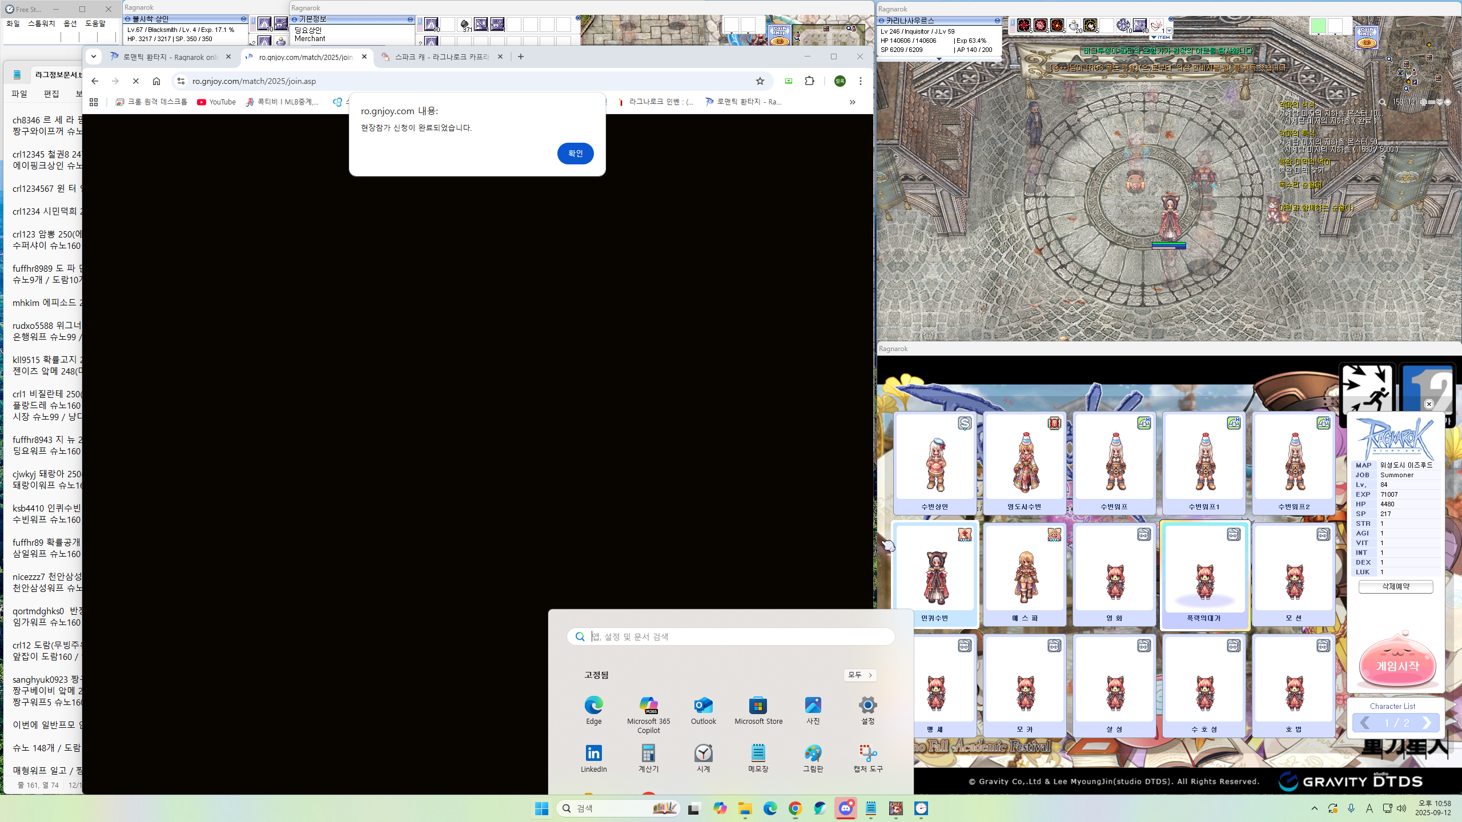Zoom in minimap with plus icon

(1424, 102)
